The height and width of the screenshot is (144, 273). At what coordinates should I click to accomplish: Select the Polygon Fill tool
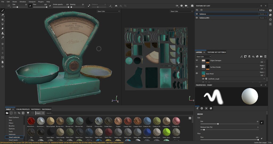pyautogui.click(x=2, y=24)
